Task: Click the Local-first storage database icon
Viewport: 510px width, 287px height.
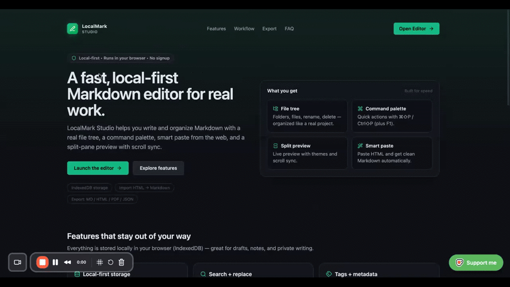Action: (x=77, y=274)
